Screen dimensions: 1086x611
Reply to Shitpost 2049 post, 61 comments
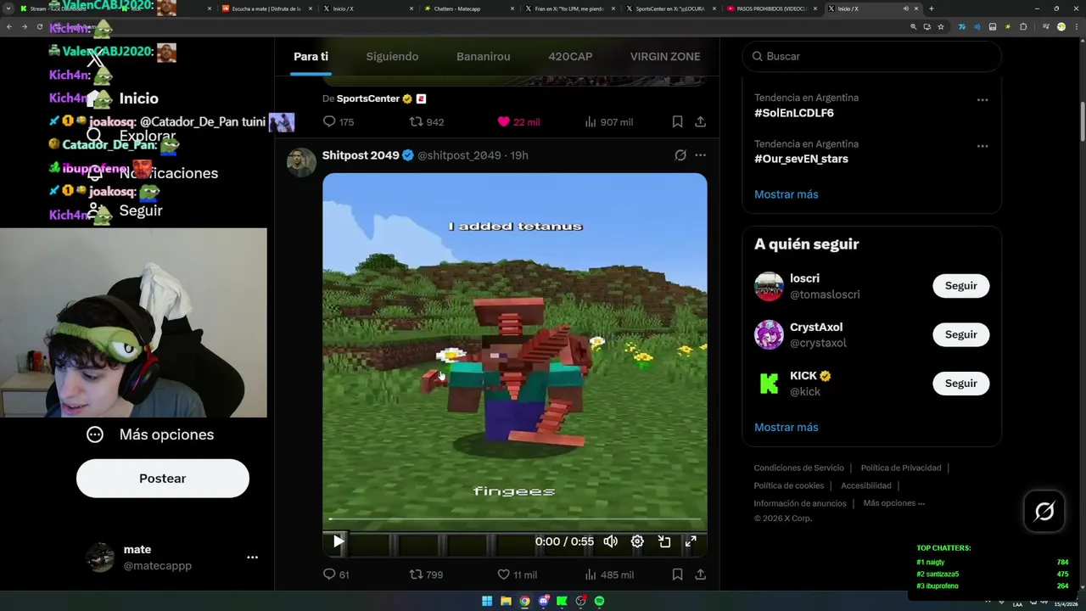click(336, 575)
